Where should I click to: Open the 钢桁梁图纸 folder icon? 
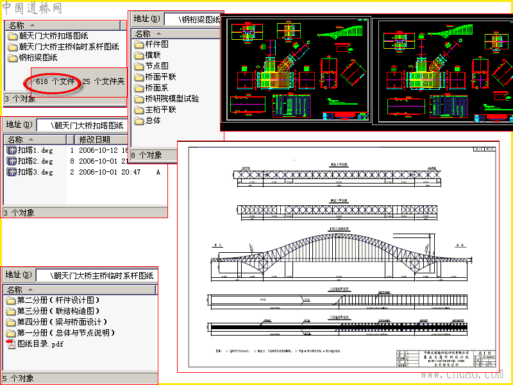12,58
